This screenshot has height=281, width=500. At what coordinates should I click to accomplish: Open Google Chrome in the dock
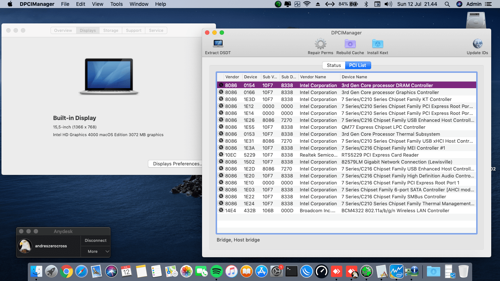66,271
